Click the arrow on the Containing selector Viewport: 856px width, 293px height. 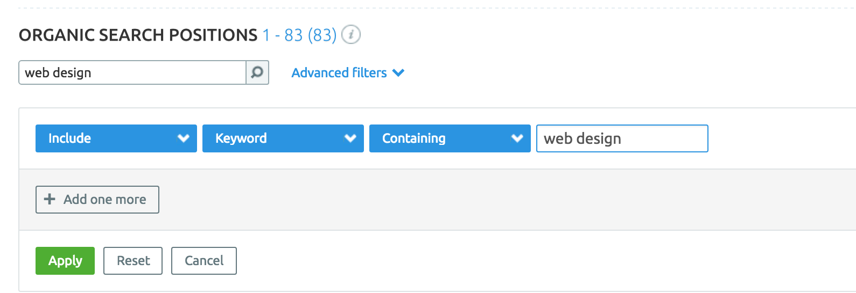tap(517, 138)
